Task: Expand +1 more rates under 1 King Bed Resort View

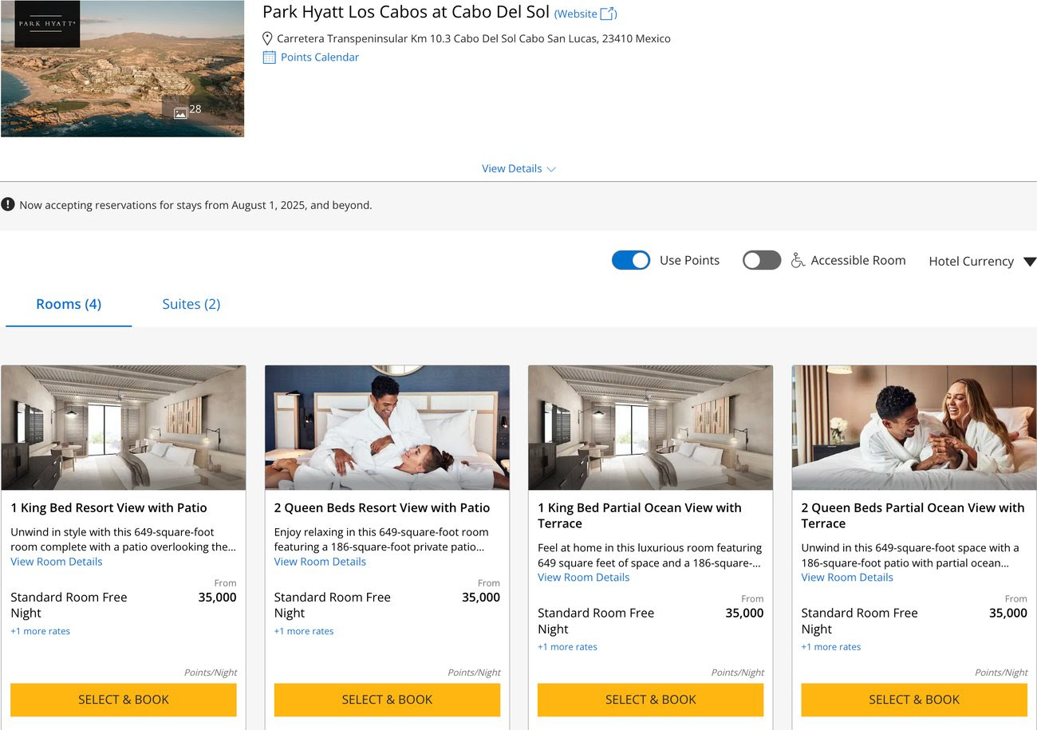Action: 40,630
